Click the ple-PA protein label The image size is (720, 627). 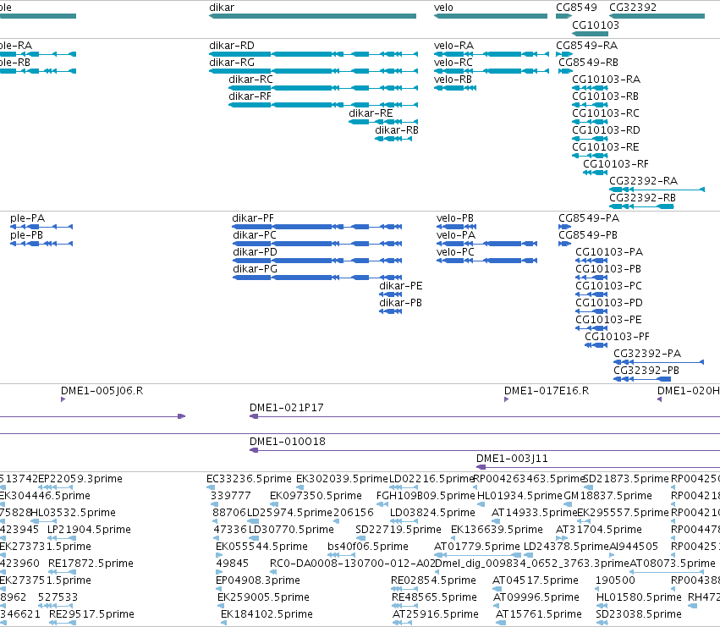click(28, 218)
